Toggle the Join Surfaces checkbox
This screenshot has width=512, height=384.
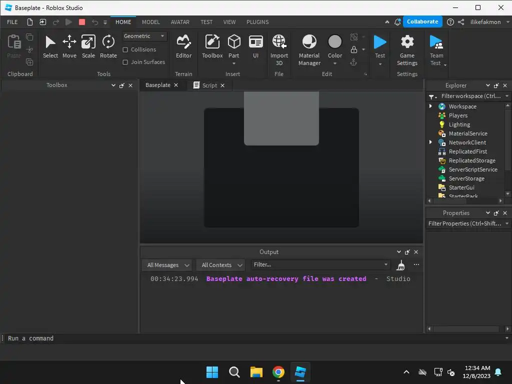click(x=125, y=62)
